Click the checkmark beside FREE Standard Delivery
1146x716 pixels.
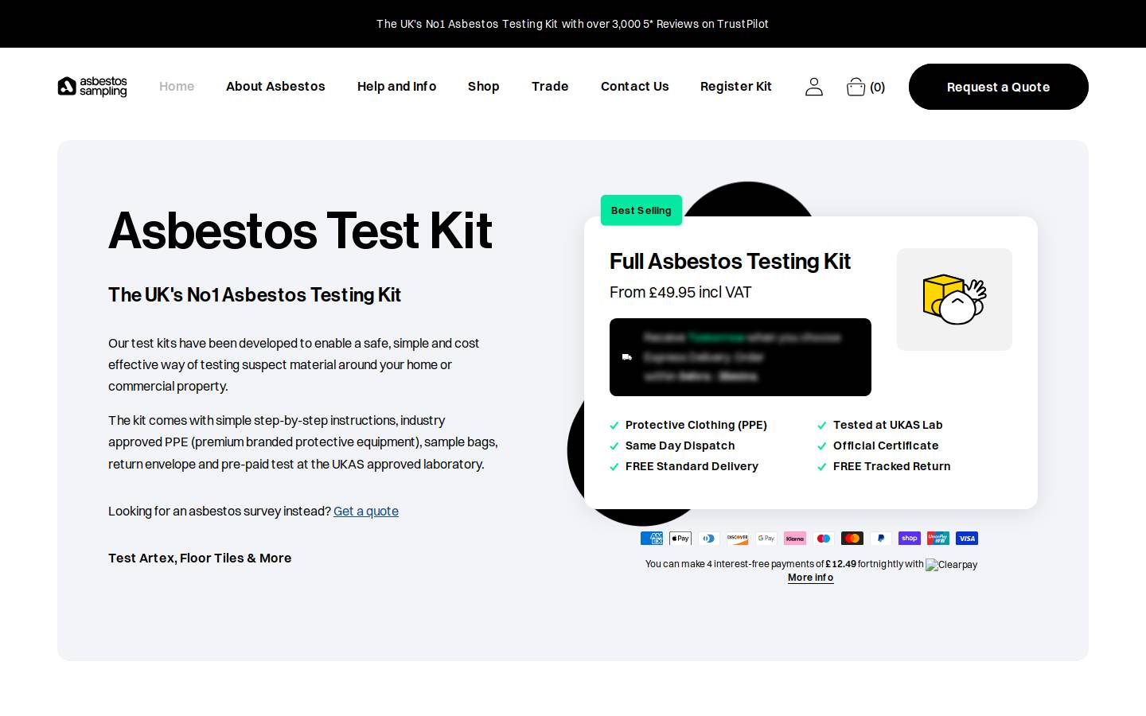tap(614, 467)
